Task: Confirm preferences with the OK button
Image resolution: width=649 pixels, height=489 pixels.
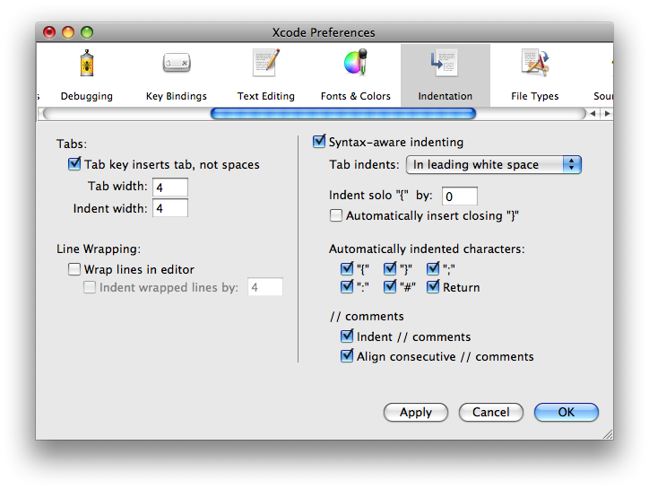Action: pyautogui.click(x=567, y=413)
